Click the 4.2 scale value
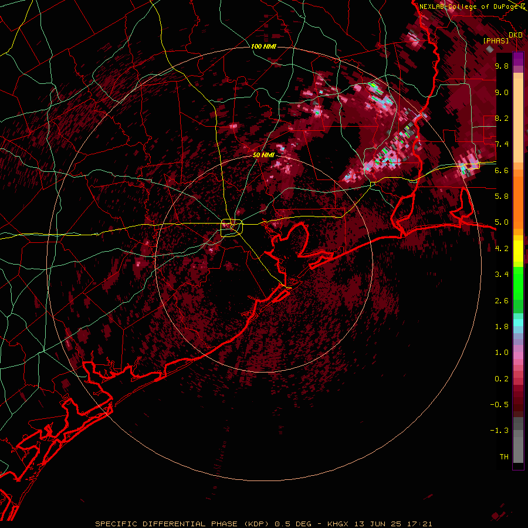528x528 pixels. click(x=502, y=249)
